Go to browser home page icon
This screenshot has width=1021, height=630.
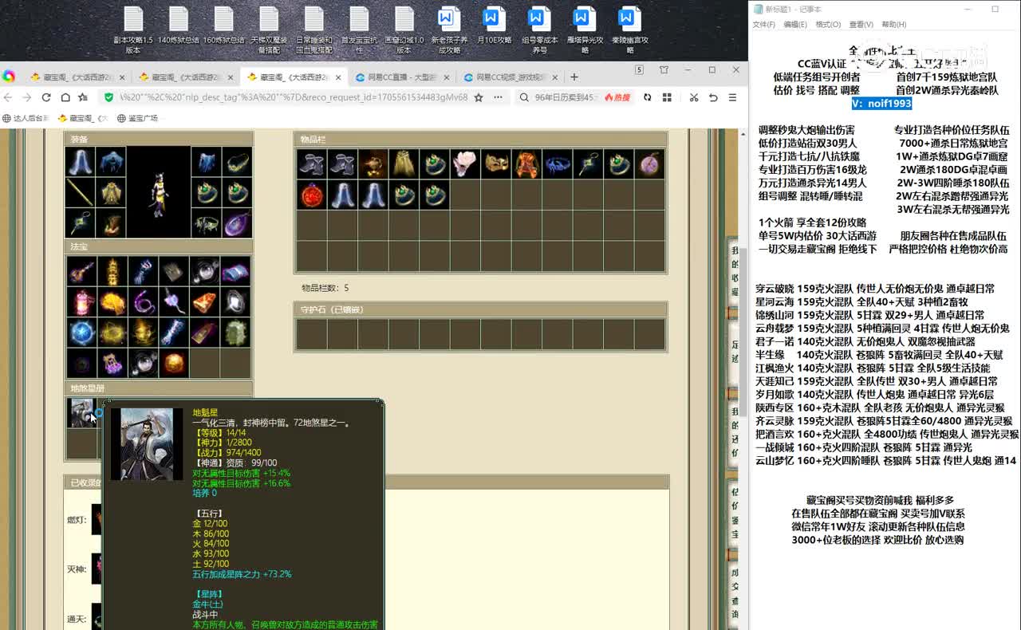pos(65,97)
